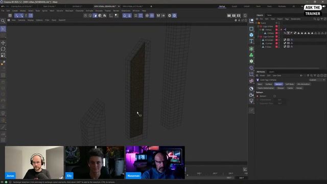Open the Create menu in menu bar
Image resolution: width=327 pixels, height=184 pixels.
point(15,11)
